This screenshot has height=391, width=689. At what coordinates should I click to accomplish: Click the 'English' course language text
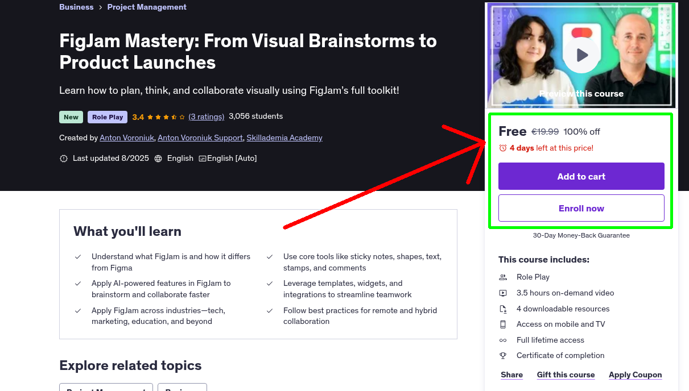180,159
